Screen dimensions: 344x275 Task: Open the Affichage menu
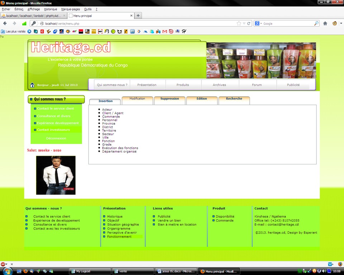coord(34,9)
